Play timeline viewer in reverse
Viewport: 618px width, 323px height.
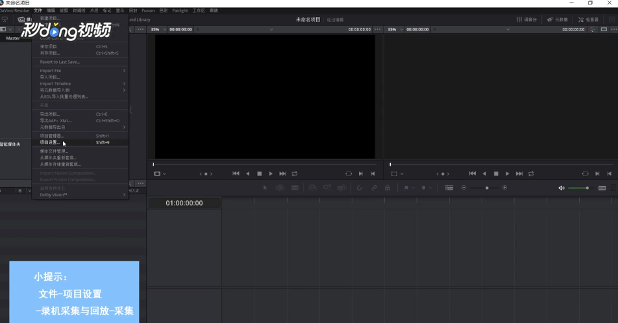(x=484, y=174)
